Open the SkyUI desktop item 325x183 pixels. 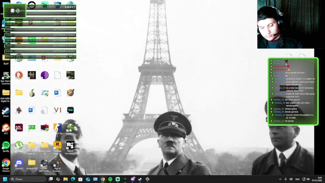pos(6,60)
